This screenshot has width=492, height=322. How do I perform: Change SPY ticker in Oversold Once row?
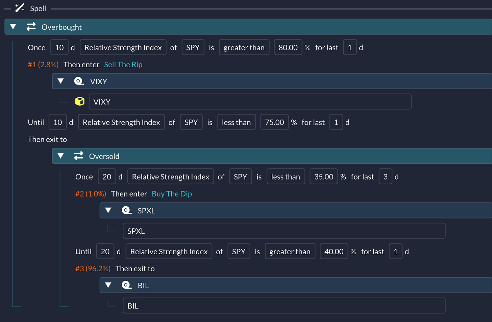(x=241, y=177)
